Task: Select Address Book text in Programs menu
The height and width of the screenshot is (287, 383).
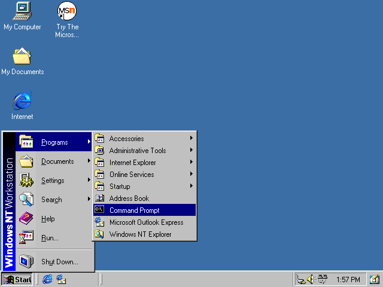Action: 129,199
